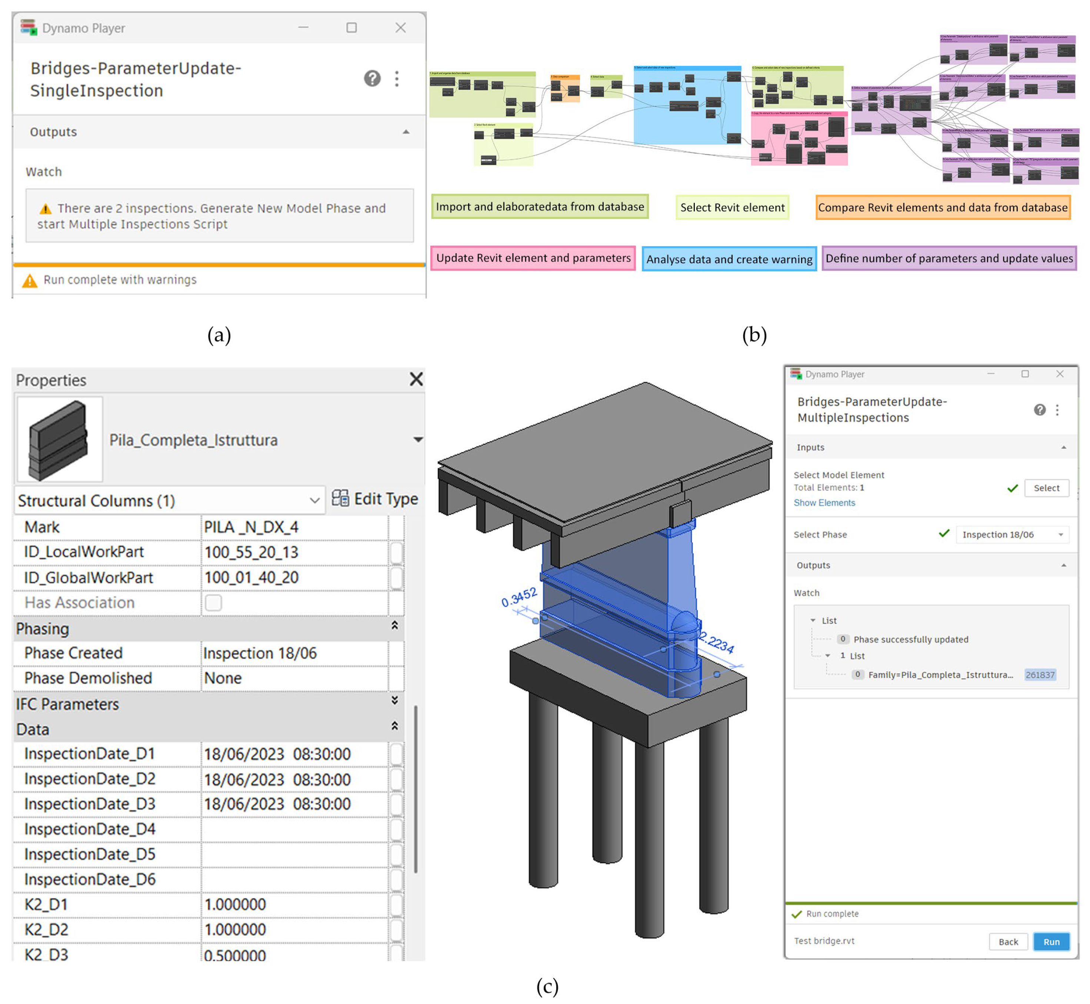Collapse Outputs section in SingleInspection player
1090x1004 pixels.
tap(406, 132)
